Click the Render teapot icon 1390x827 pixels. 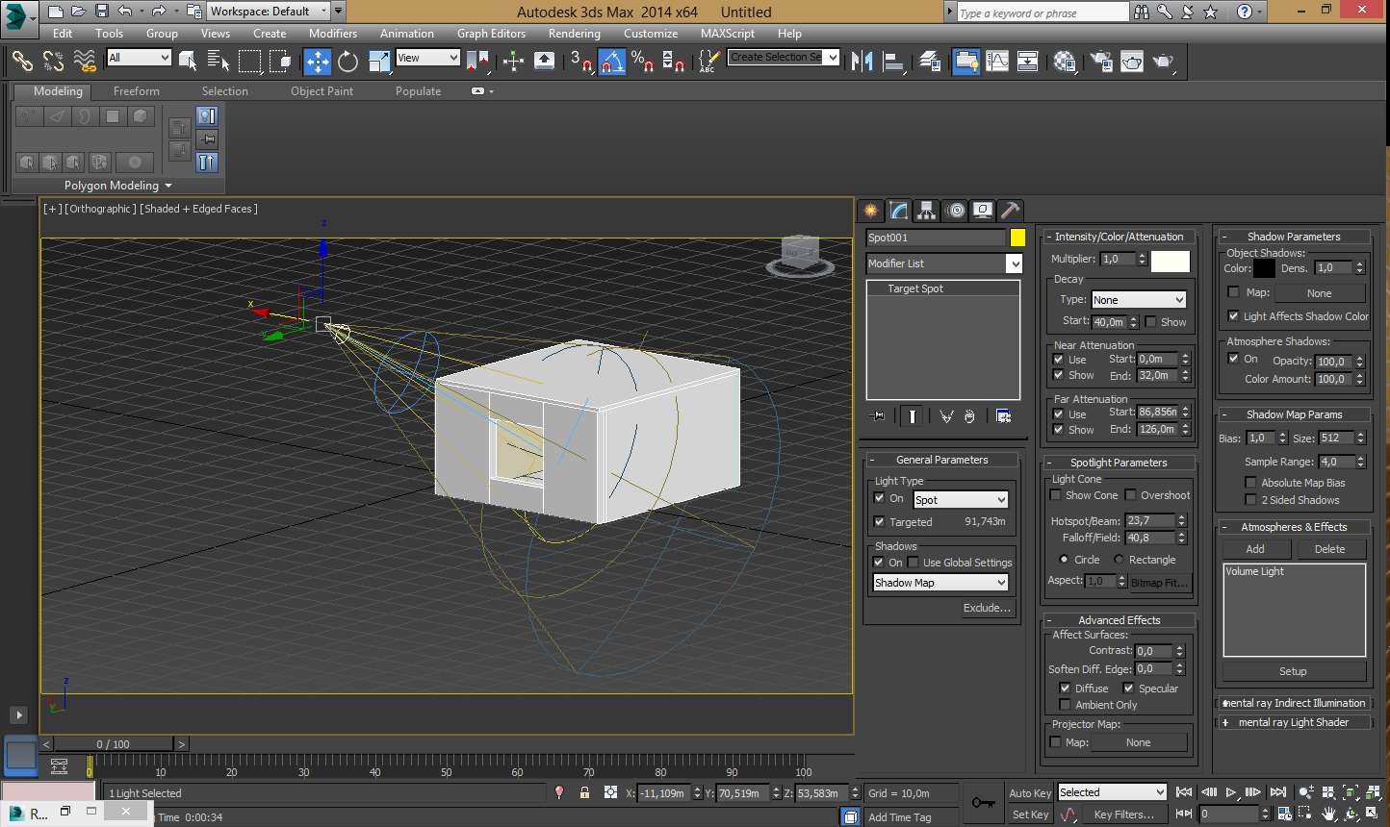point(1163,62)
